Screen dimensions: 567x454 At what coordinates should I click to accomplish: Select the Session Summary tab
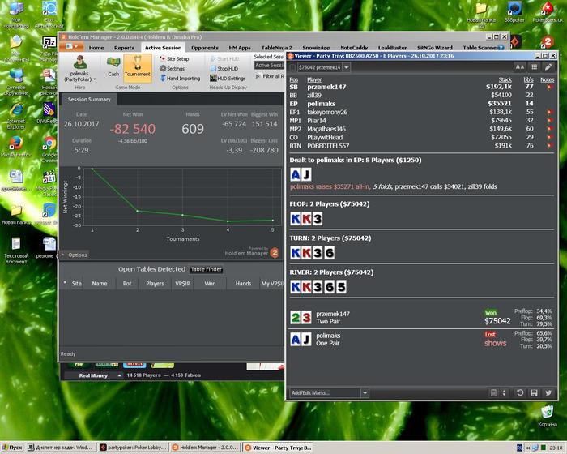[89, 99]
